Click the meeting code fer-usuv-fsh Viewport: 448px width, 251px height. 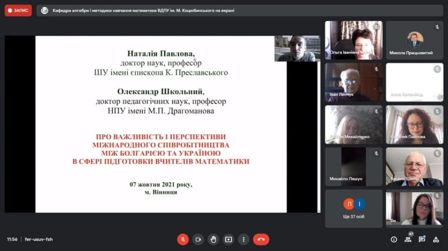point(38,239)
